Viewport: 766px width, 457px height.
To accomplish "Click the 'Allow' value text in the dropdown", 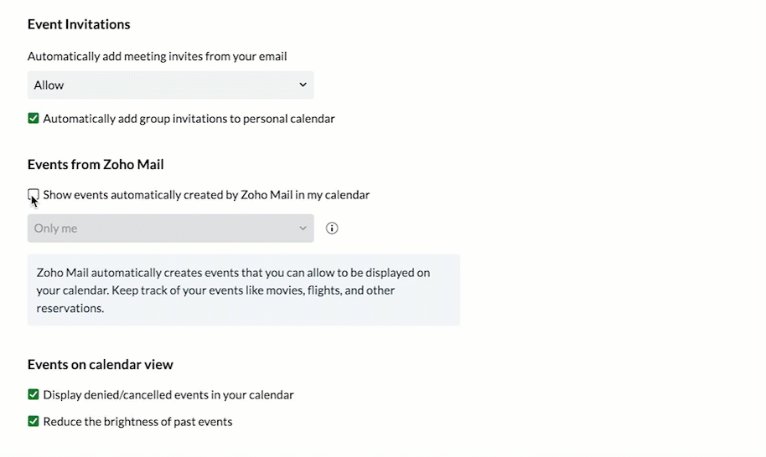I will (49, 85).
